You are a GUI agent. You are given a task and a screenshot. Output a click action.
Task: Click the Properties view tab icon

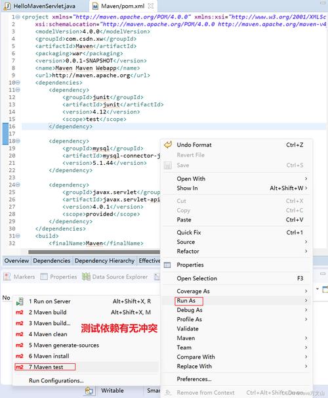pyautogui.click(x=44, y=276)
